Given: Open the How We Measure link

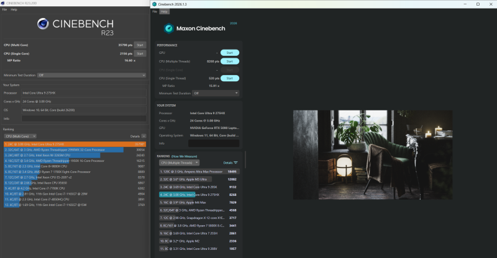Looking at the screenshot, I should click(184, 156).
